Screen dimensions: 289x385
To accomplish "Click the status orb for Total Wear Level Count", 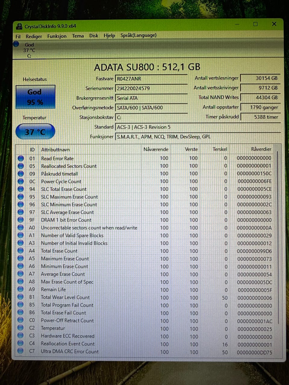I will point(21,297).
